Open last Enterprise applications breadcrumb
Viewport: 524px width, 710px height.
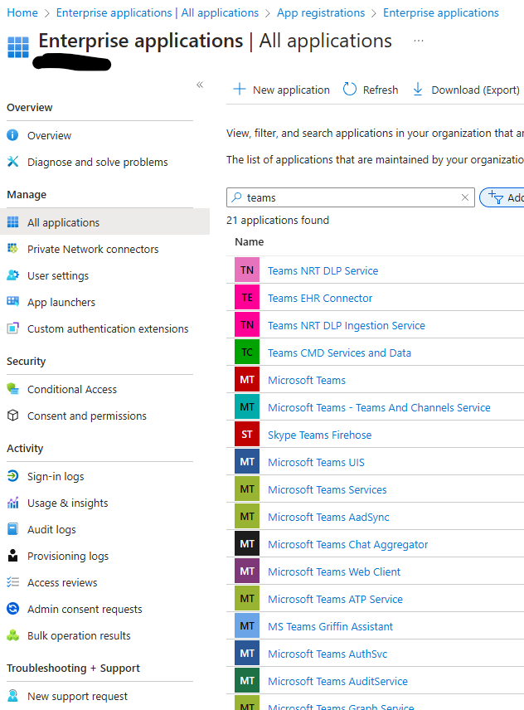tap(441, 12)
